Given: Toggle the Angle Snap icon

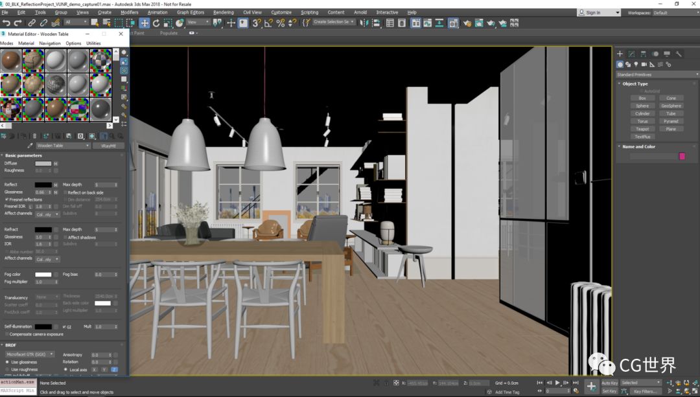Looking at the screenshot, I should [x=268, y=23].
